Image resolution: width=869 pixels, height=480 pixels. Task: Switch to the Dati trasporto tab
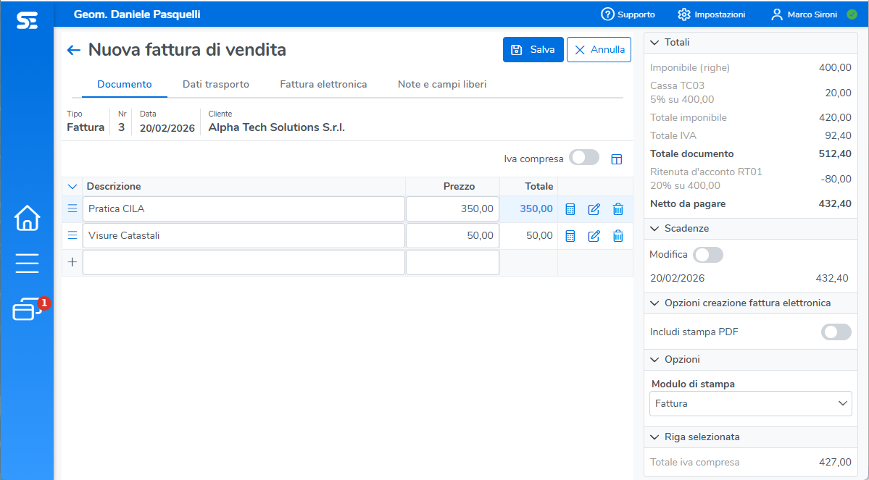pyautogui.click(x=216, y=85)
